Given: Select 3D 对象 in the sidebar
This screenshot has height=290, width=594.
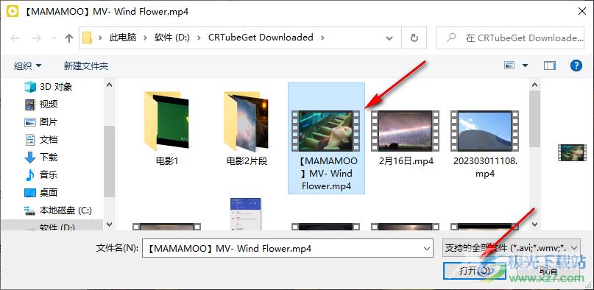Looking at the screenshot, I should pos(48,87).
